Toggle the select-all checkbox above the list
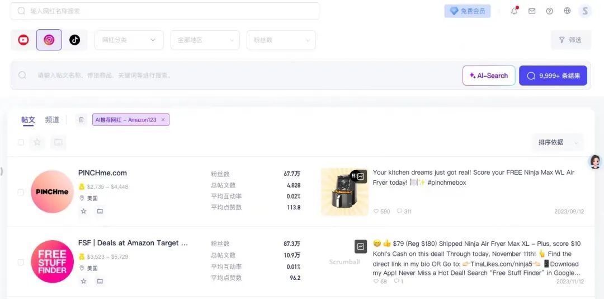This screenshot has height=299, width=604. point(21,142)
